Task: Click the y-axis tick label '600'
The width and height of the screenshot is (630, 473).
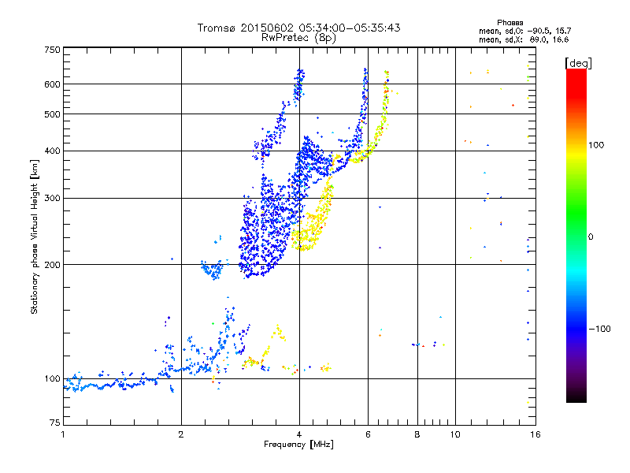Action: [52, 84]
